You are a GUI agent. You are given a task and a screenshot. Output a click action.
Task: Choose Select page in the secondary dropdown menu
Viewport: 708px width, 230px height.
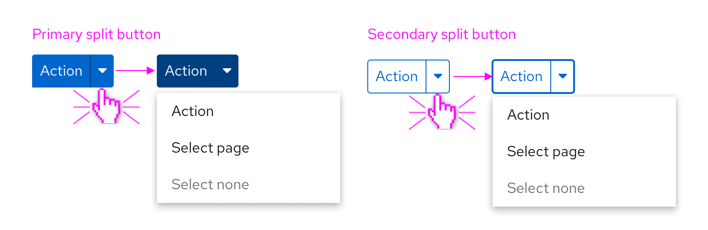coord(546,152)
